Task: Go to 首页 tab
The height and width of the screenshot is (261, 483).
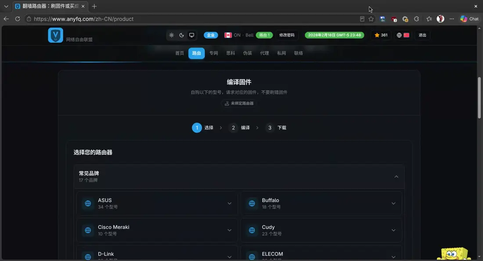Action: click(x=180, y=53)
